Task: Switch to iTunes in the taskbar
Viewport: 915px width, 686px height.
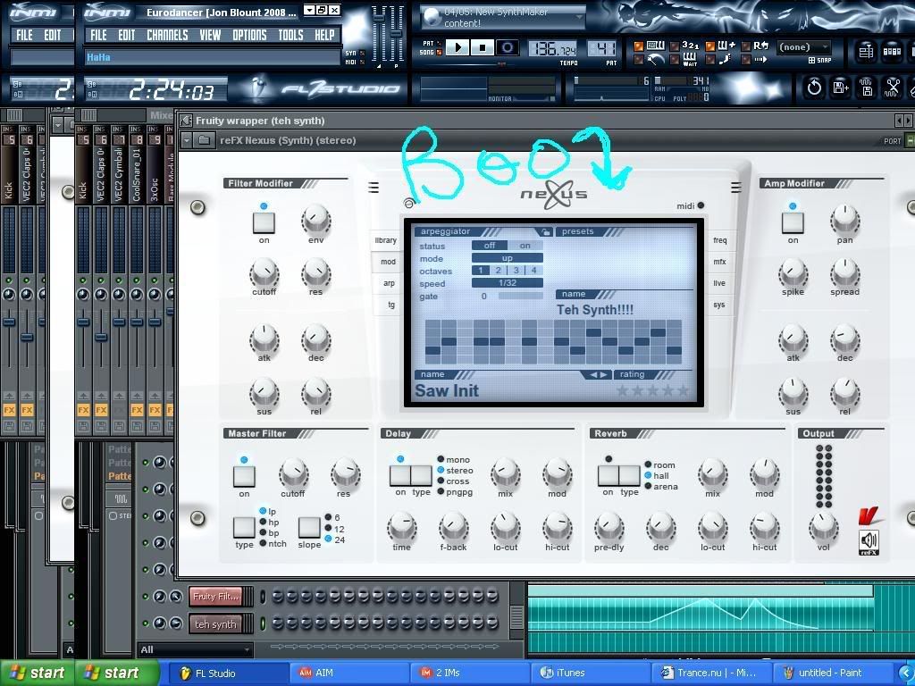Action: pos(590,673)
